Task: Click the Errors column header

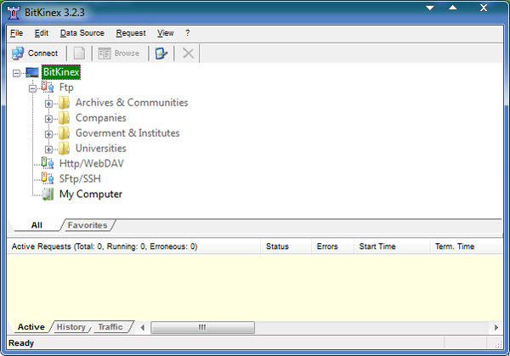Action: click(332, 246)
